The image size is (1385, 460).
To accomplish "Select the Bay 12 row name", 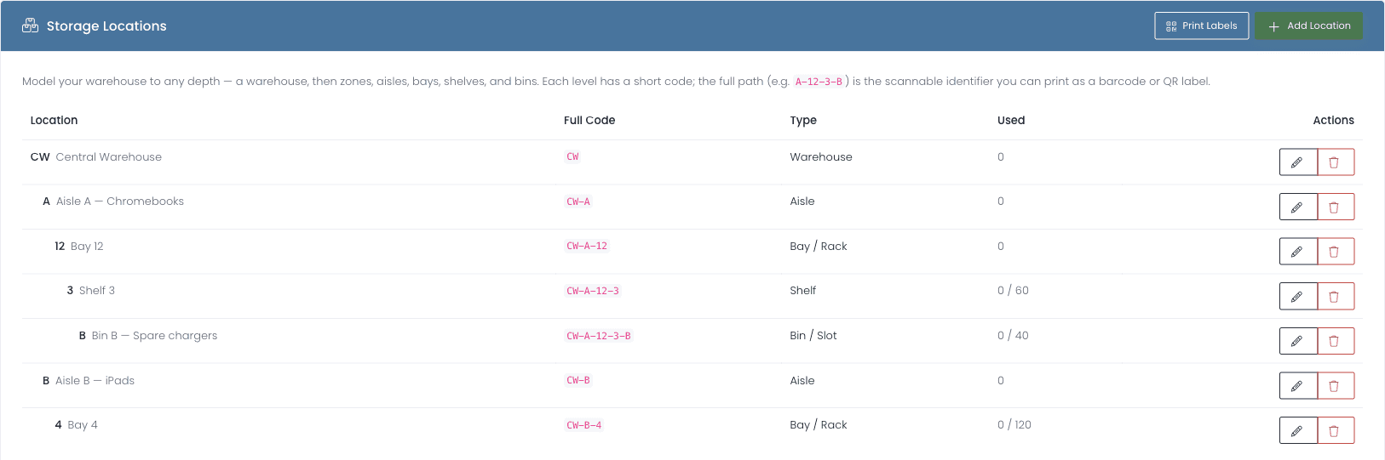I will click(87, 247).
